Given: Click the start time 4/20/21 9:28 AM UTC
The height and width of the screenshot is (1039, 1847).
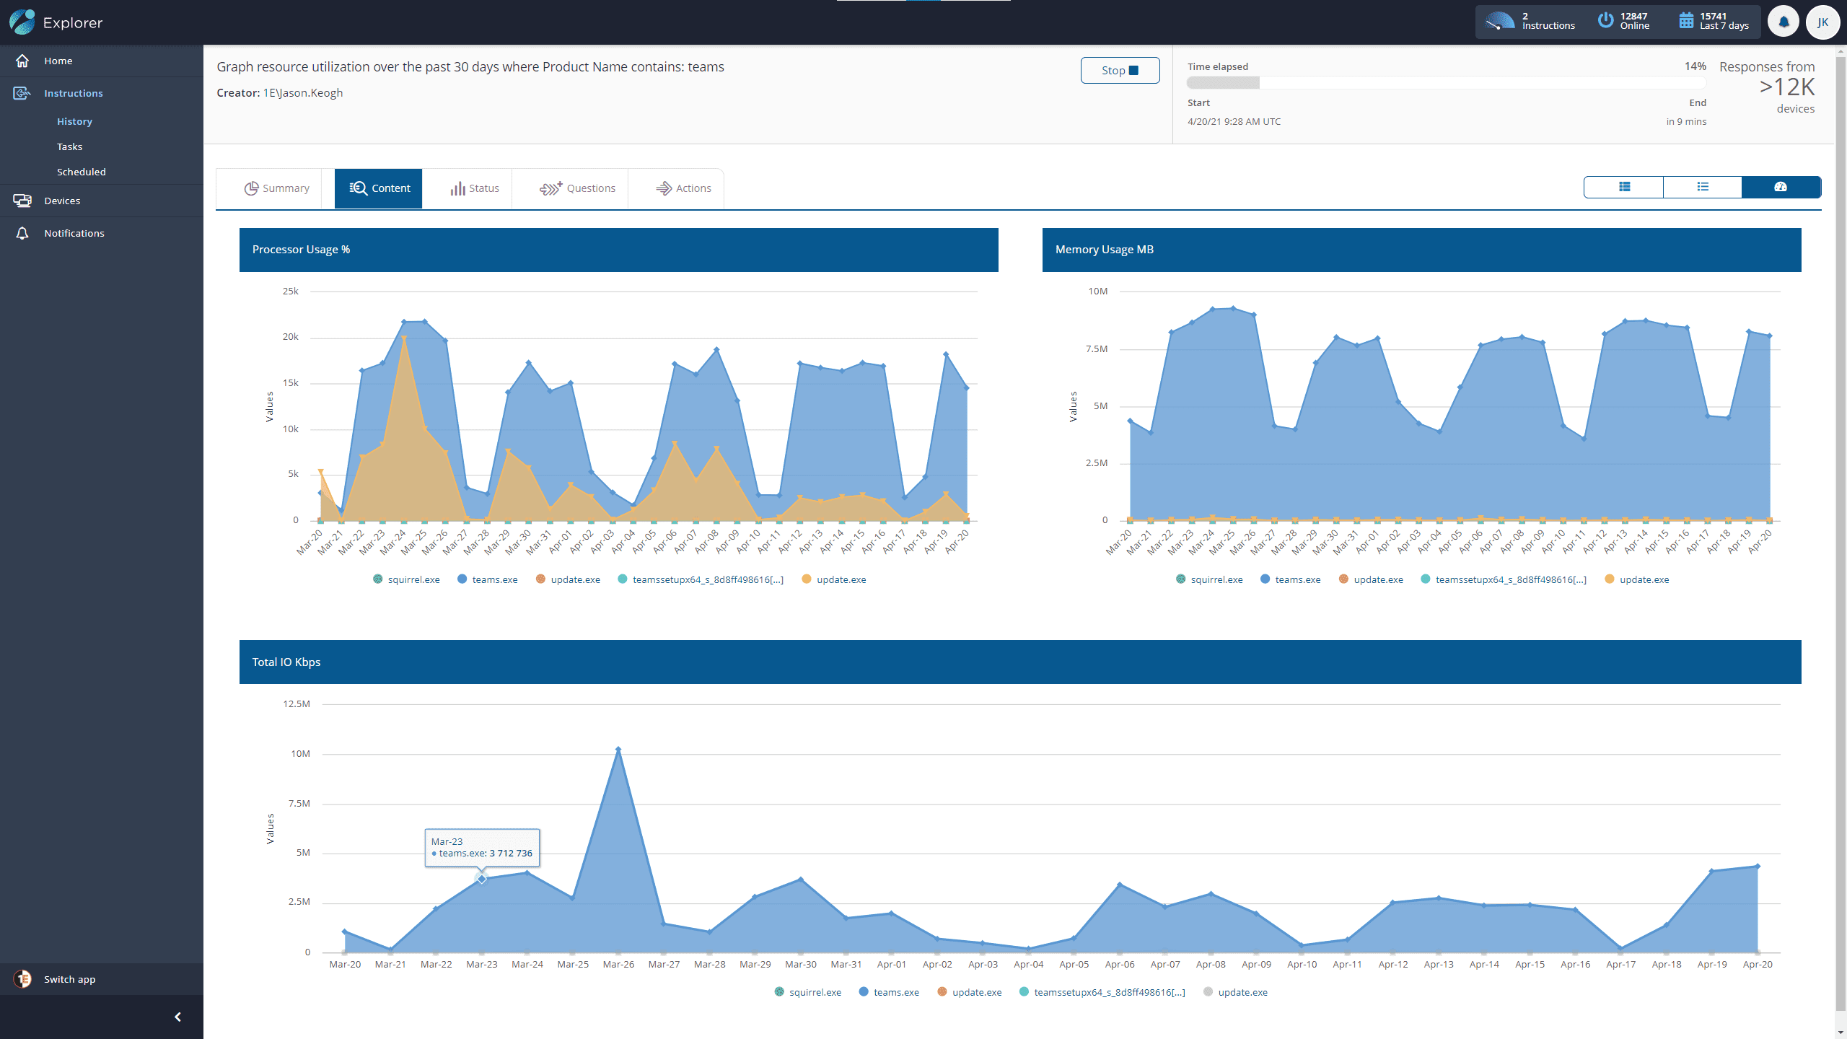Looking at the screenshot, I should point(1234,121).
